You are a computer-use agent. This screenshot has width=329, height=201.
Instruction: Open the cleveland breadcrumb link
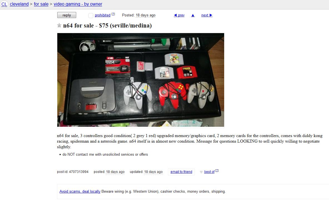[x=19, y=4]
